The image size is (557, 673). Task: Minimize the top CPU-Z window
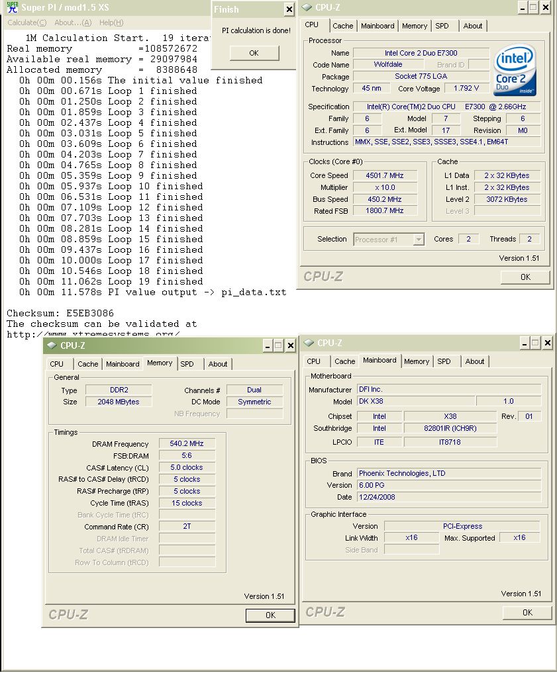point(522,8)
